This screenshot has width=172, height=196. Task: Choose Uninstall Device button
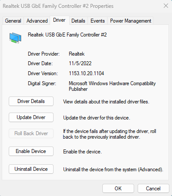coord(31,169)
